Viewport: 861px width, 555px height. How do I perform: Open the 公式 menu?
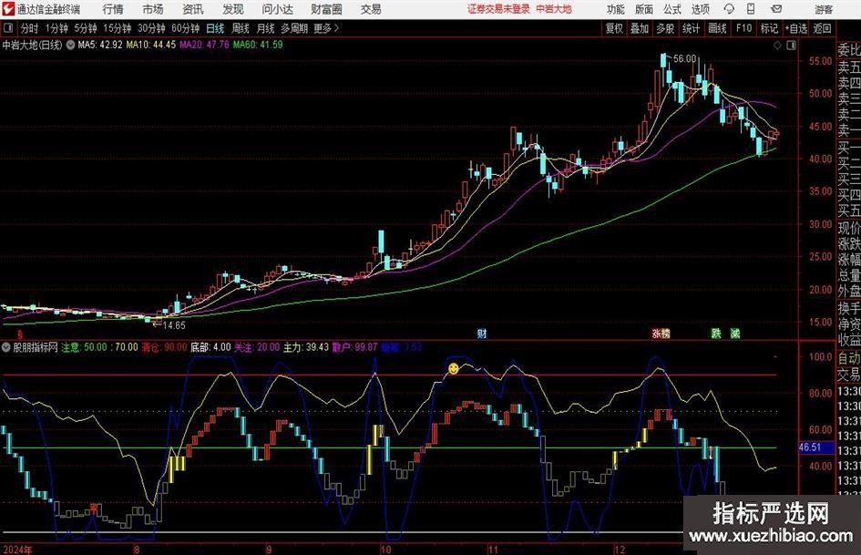click(x=671, y=9)
